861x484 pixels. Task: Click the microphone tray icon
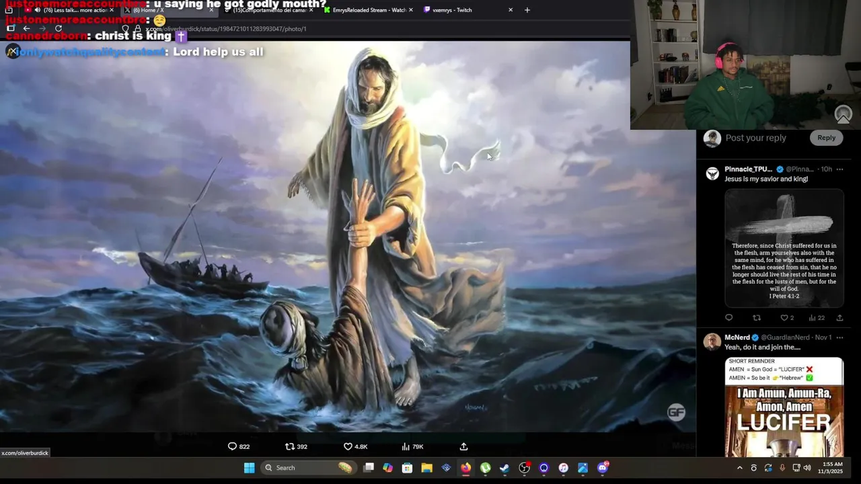(x=782, y=468)
